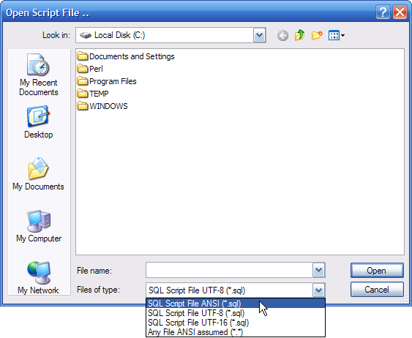Click the Look in Local Disk (C:) combo box

click(x=171, y=35)
